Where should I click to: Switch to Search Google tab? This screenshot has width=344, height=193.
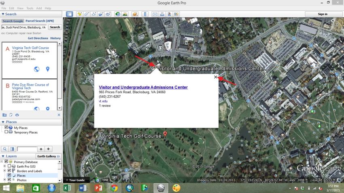[13, 21]
